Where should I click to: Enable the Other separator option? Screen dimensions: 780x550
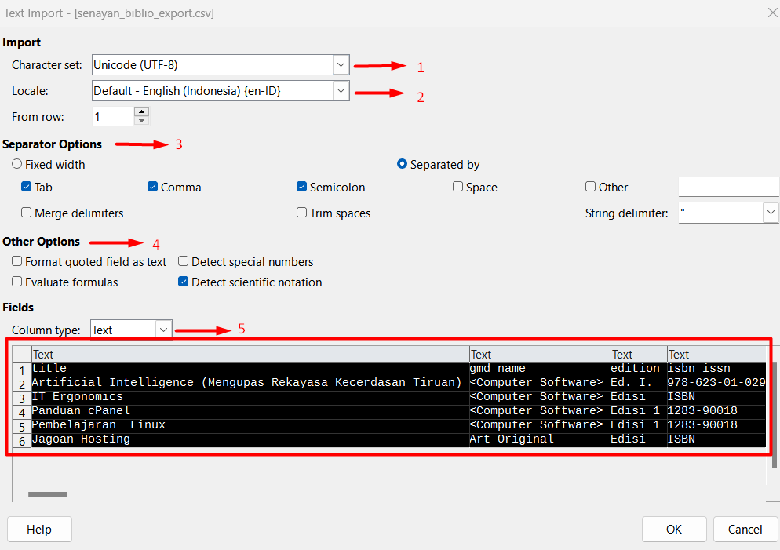pos(590,187)
